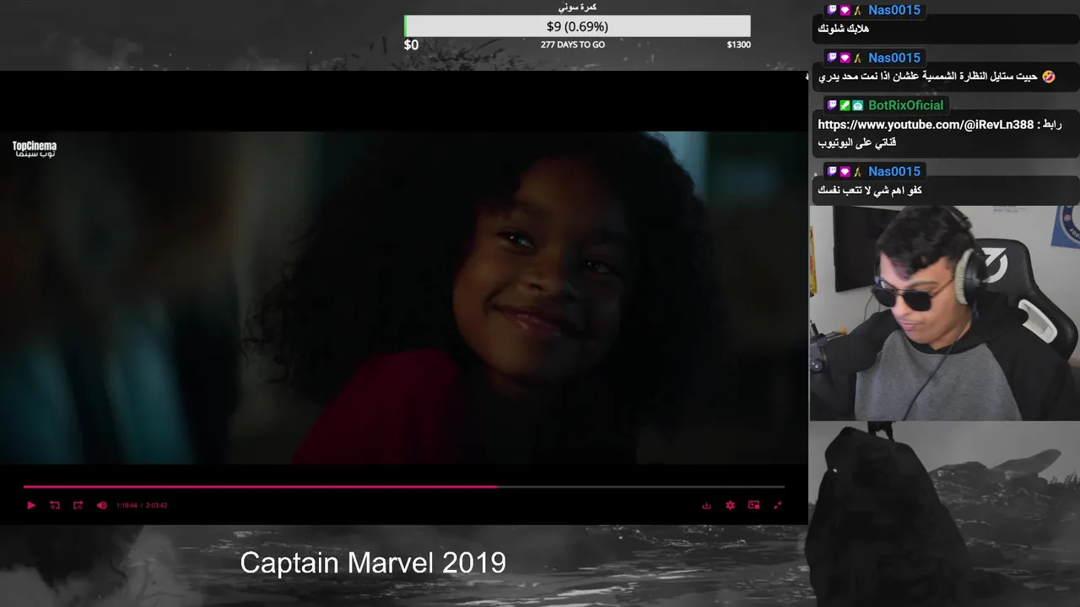1080x607 pixels.
Task: Click the movie video frame
Action: coord(404,297)
